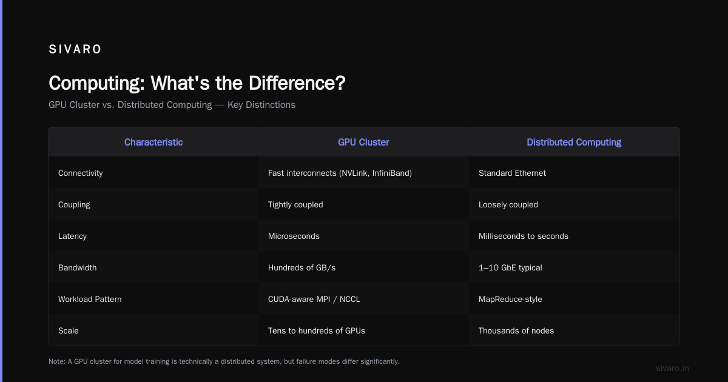This screenshot has width=728, height=382.
Task: Click the 'Characteristic' column header
Action: pyautogui.click(x=153, y=142)
